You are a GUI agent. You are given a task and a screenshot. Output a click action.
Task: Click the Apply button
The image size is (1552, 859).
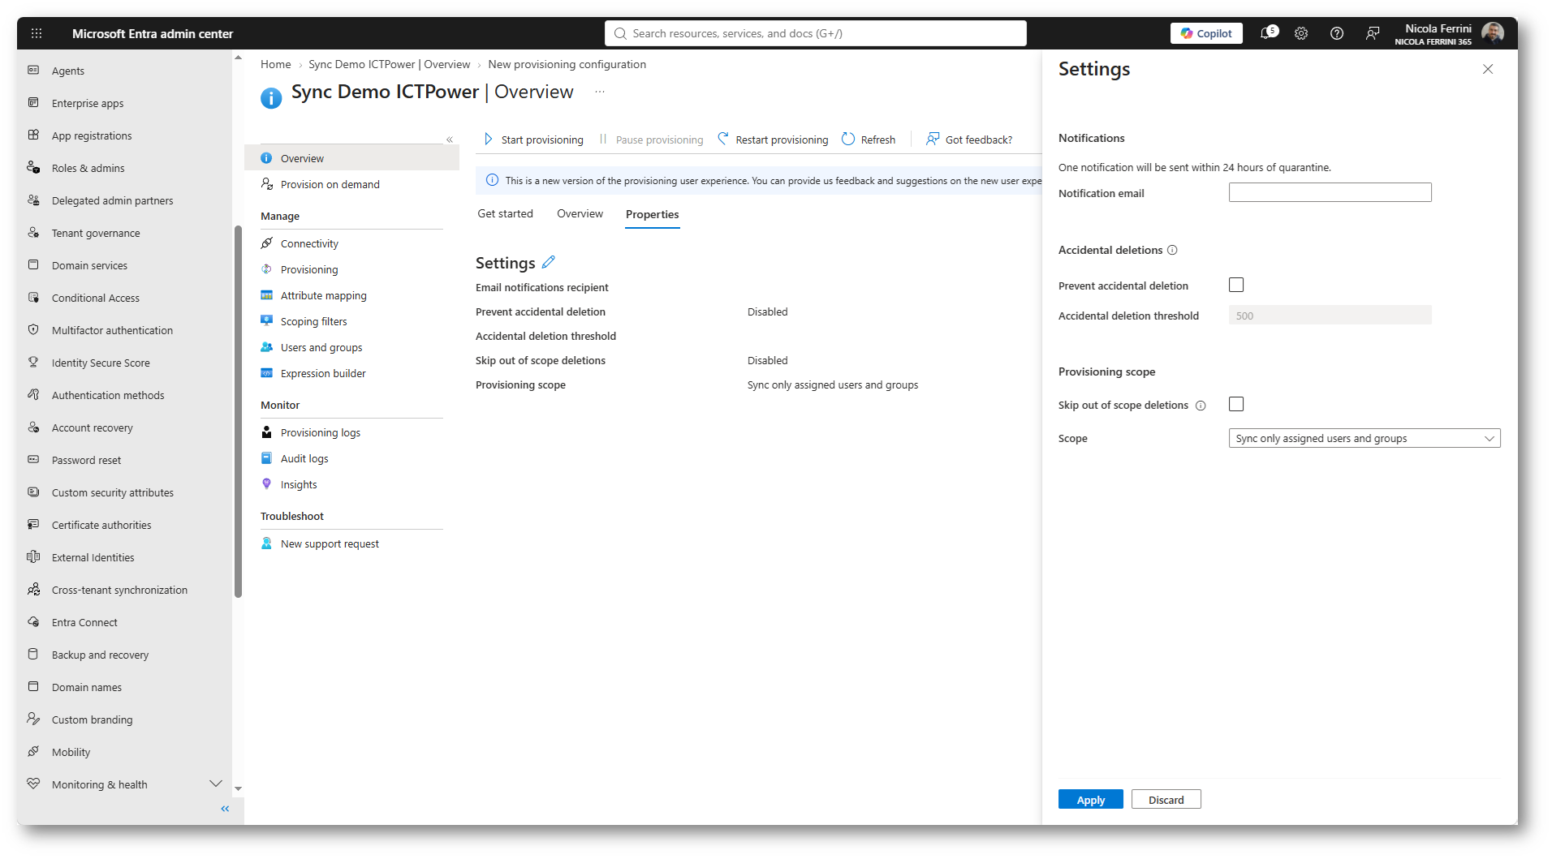click(x=1091, y=800)
